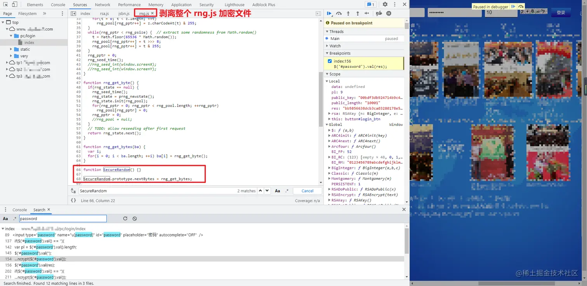Uncheck the index:156 breakpoint checkbox

[330, 61]
